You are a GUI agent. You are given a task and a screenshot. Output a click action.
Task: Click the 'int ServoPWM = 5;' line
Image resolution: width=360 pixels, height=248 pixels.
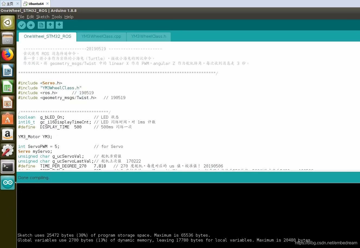(x=39, y=147)
